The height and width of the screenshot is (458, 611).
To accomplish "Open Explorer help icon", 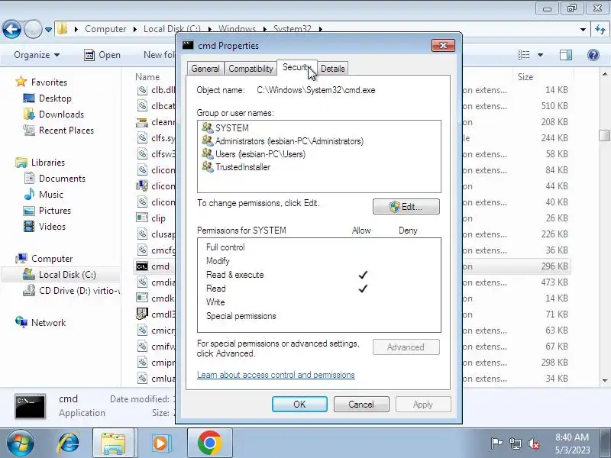I will (593, 55).
